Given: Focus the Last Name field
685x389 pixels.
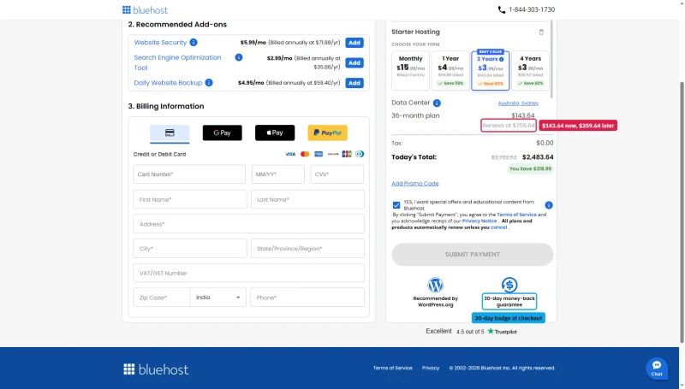Looking at the screenshot, I should point(307,199).
